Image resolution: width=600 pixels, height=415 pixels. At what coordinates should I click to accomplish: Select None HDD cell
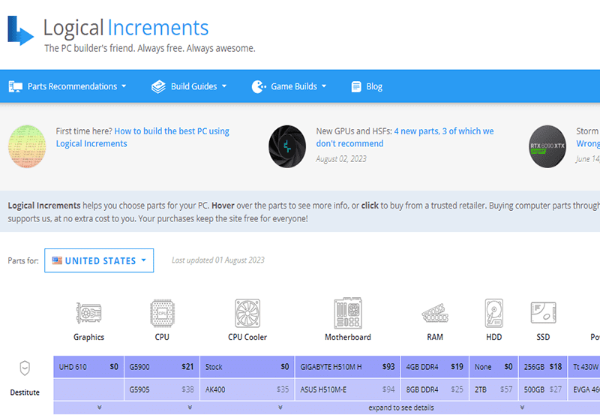(493, 367)
